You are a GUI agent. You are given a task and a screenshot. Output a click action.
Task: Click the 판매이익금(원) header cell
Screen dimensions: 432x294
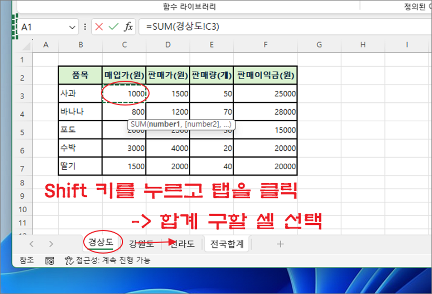pyautogui.click(x=265, y=75)
